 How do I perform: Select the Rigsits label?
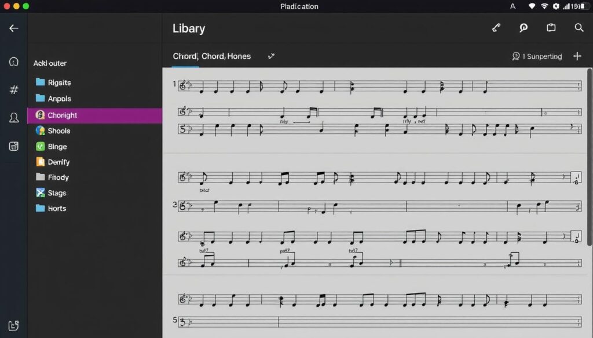click(x=60, y=82)
